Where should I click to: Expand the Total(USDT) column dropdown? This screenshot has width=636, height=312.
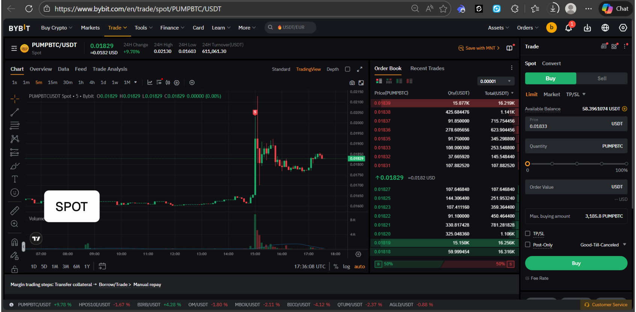[x=512, y=93]
